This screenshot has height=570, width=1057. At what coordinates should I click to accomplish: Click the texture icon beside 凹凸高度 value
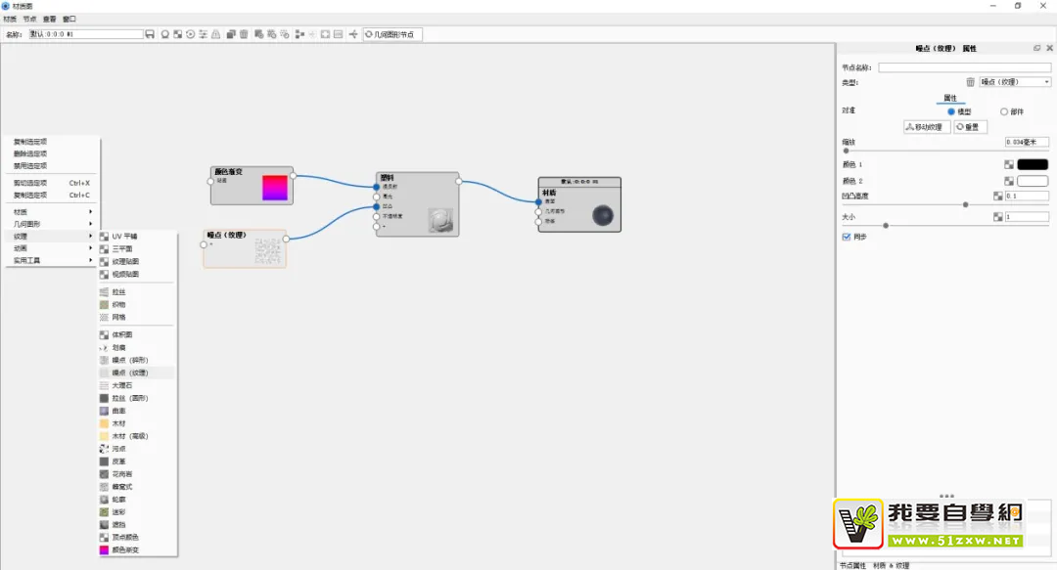point(998,196)
